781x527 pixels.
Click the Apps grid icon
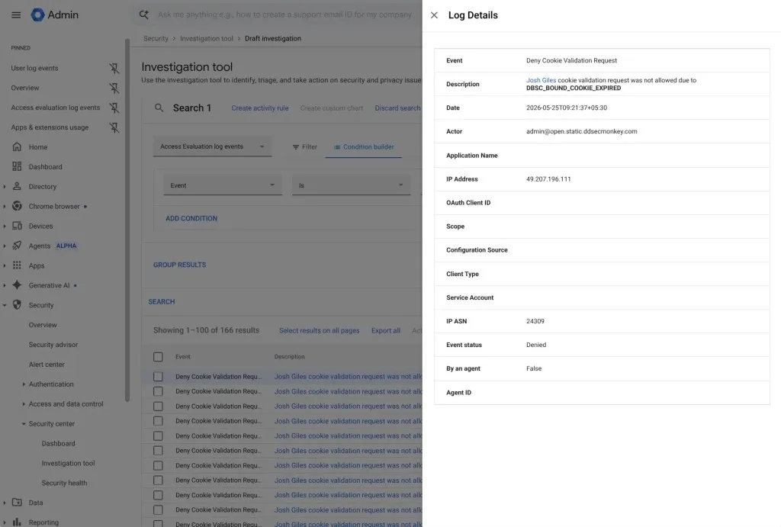point(17,265)
